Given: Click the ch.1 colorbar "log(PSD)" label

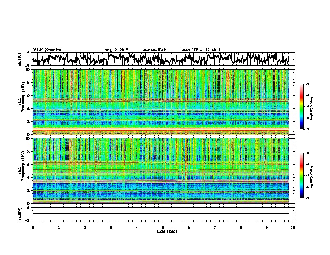Looking at the screenshot, I should (x=312, y=109).
